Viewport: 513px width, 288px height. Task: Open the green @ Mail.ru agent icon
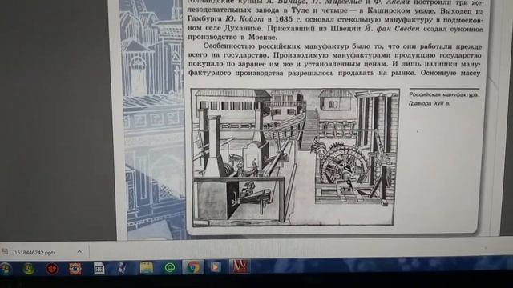click(170, 267)
